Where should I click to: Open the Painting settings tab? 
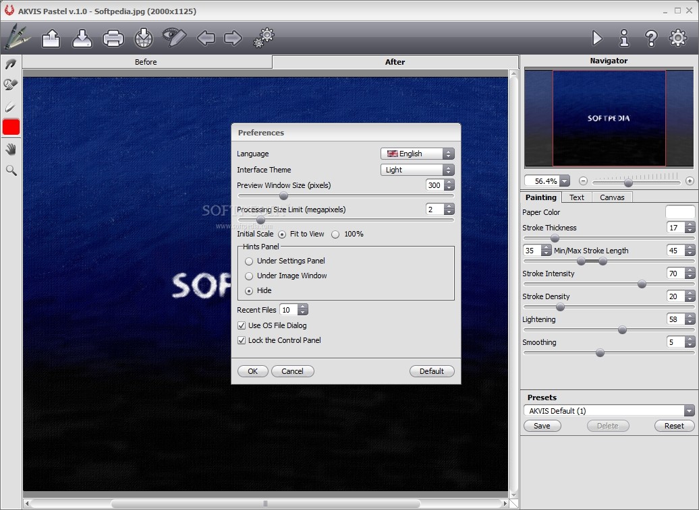coord(540,197)
